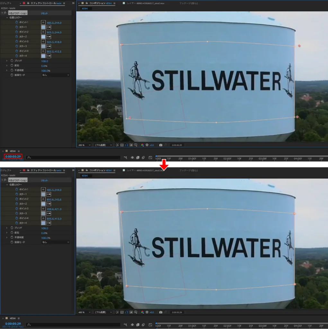Collapse 位置とカラー group in the upper screenshot
Image resolution: width=328 pixels, height=329 pixels.
point(7,18)
